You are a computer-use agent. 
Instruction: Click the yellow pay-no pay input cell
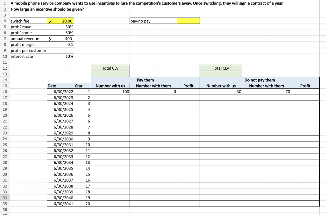click(188, 21)
